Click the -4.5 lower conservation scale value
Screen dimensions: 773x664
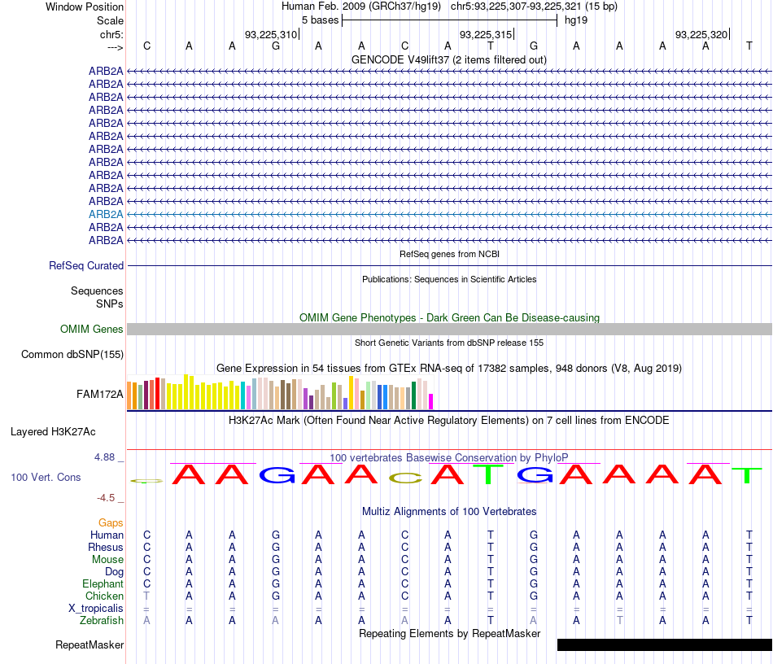(106, 498)
